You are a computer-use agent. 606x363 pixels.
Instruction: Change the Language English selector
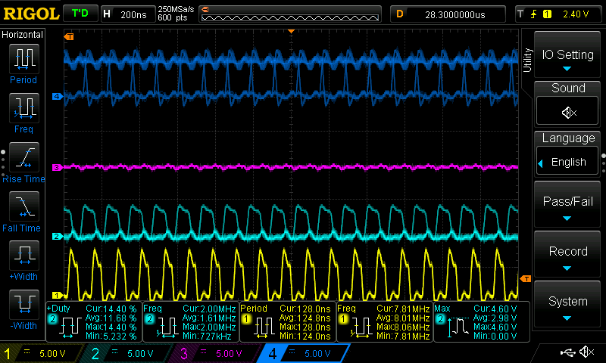[x=567, y=162]
